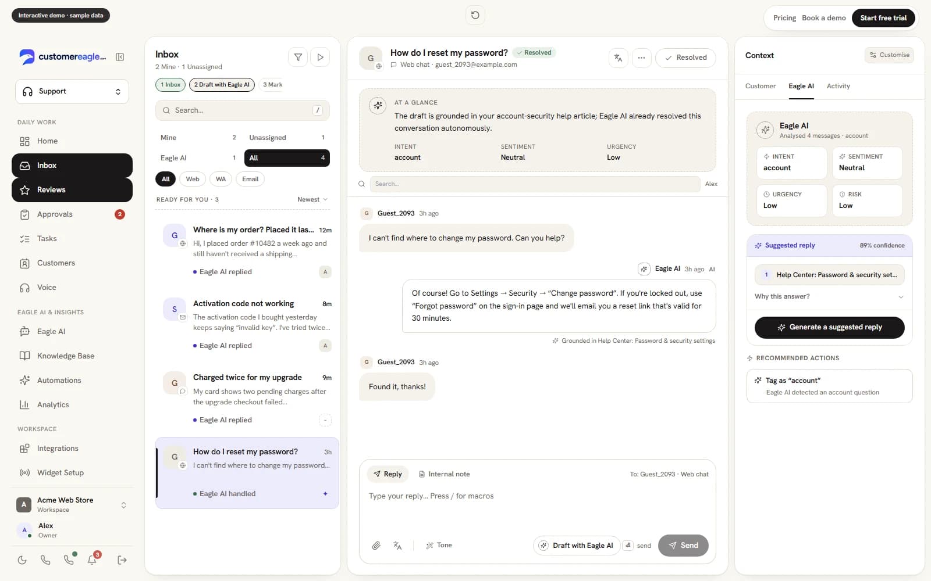This screenshot has height=581, width=931.
Task: Toggle '2 Draft with Eagle AI' pill
Action: [222, 85]
